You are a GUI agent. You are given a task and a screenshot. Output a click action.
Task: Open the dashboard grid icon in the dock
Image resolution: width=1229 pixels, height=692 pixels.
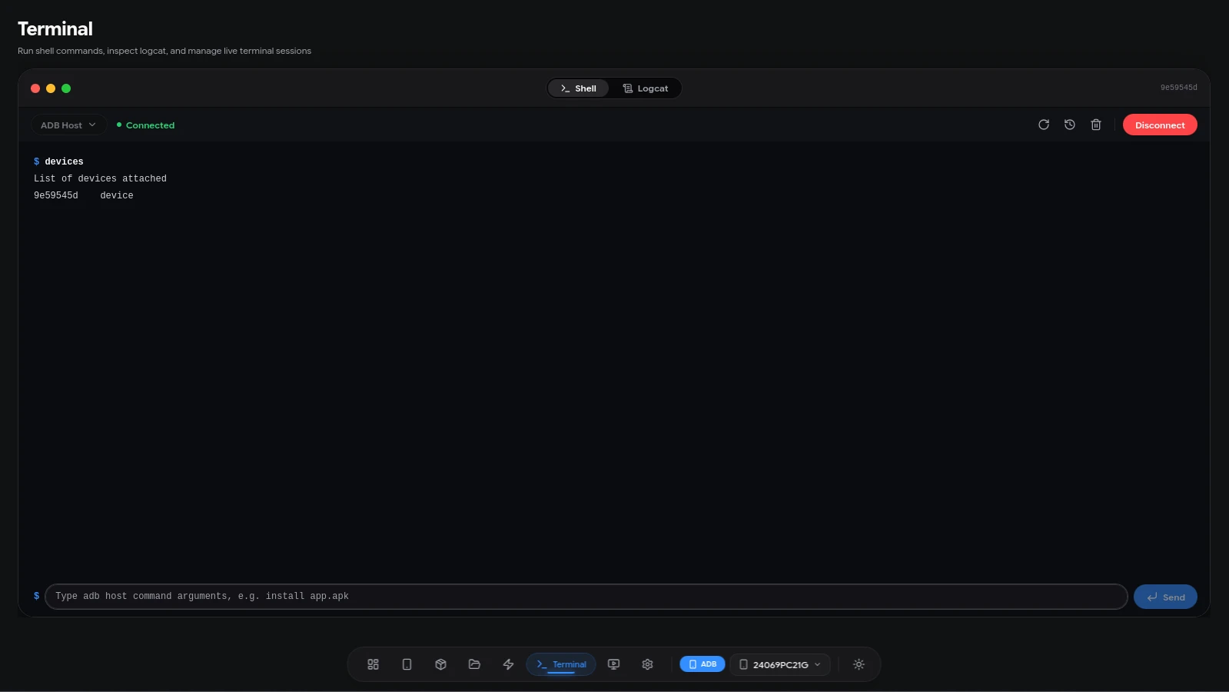pos(373,664)
